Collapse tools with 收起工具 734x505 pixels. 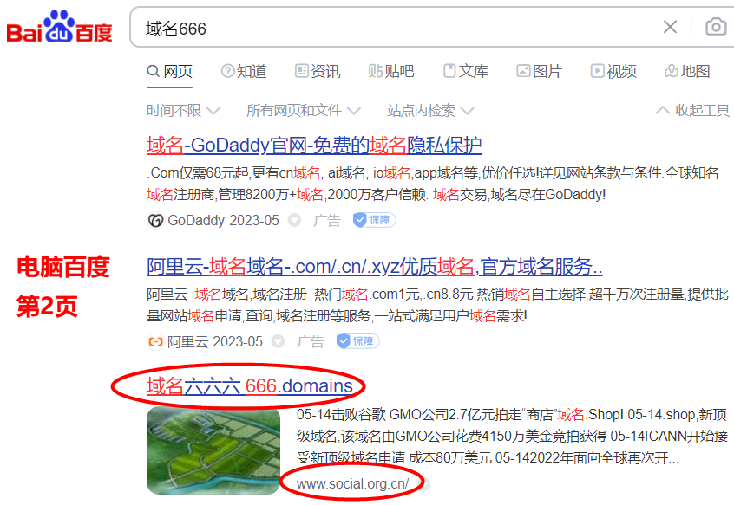(692, 111)
